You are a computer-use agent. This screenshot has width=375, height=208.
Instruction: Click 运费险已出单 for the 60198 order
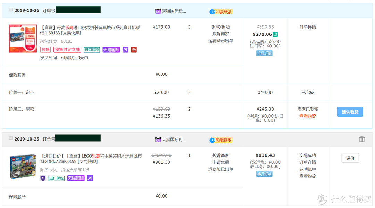pos(221,169)
